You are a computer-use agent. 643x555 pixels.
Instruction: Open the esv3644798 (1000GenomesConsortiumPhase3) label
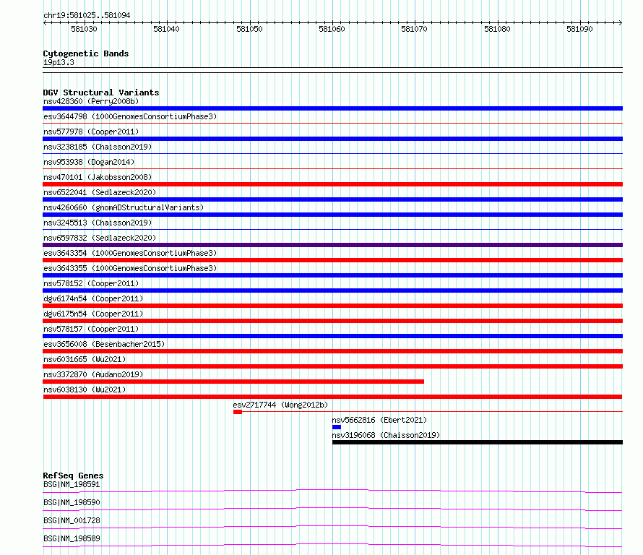pos(130,116)
